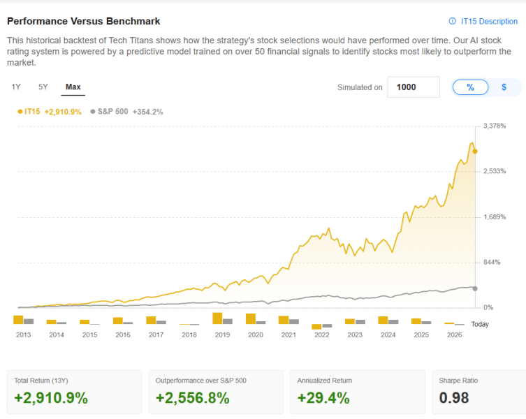The image size is (526, 419).
Task: Click the 2022 negative return bar
Action: (x=316, y=327)
